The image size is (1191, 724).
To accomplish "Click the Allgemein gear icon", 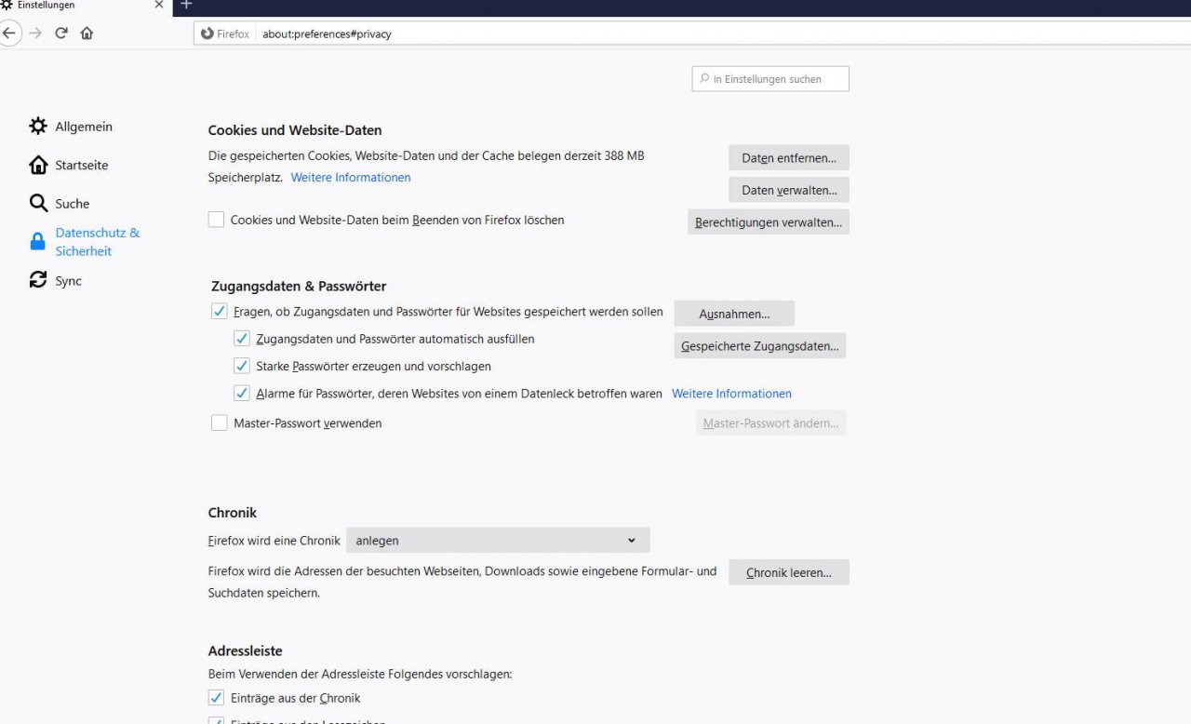I will (x=38, y=127).
